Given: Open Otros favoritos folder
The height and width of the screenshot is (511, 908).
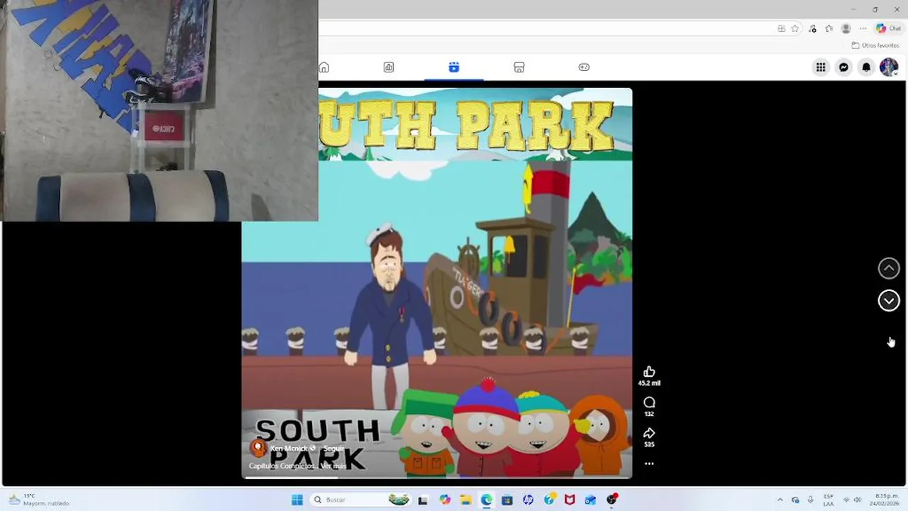Looking at the screenshot, I should [x=875, y=45].
